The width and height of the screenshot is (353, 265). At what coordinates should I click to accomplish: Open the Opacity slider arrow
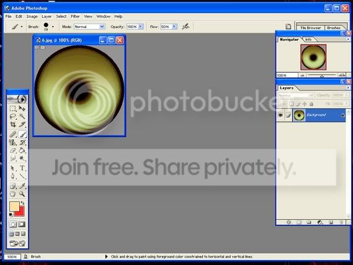(140, 27)
